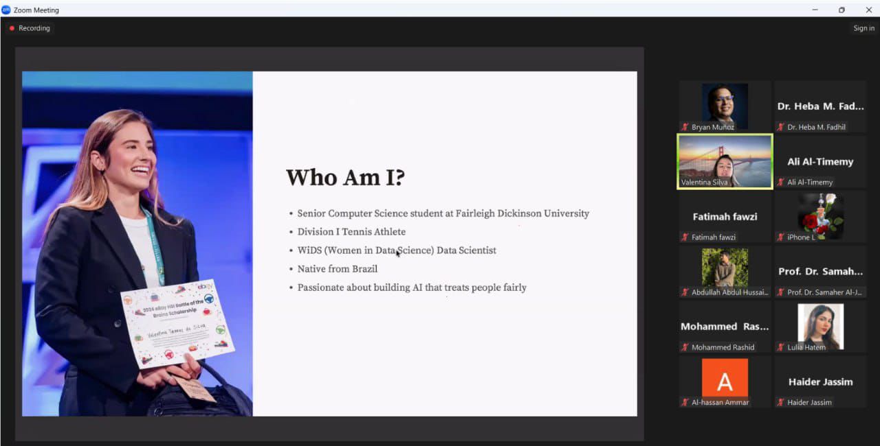880x446 pixels.
Task: Click Ali Al-Timemy's muted microphone icon
Action: [x=781, y=182]
